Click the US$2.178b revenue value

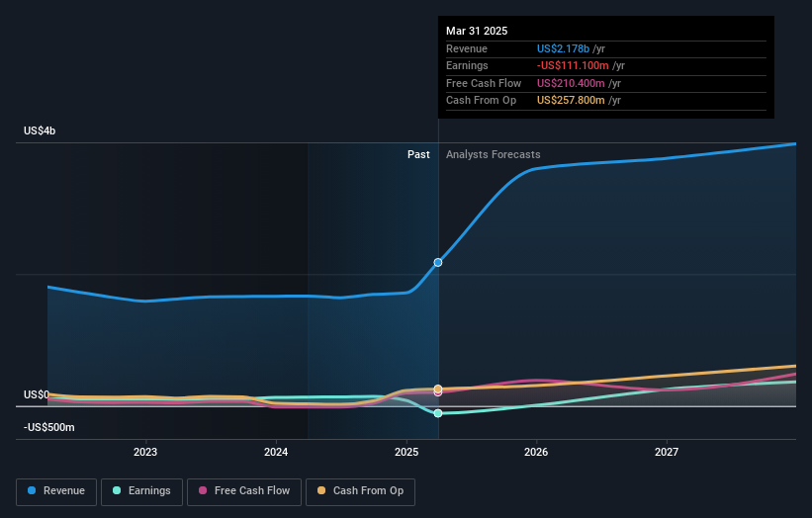click(x=563, y=48)
